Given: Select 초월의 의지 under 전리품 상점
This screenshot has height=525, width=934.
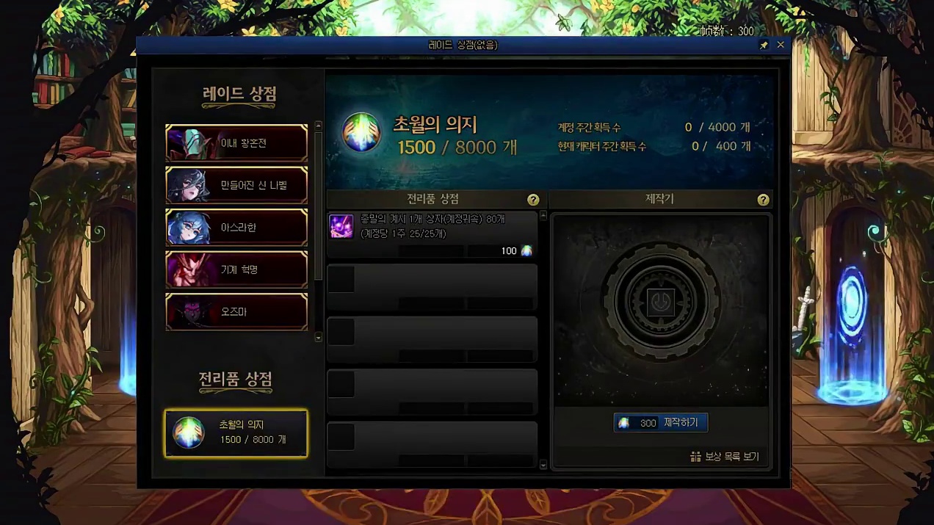Looking at the screenshot, I should [236, 433].
